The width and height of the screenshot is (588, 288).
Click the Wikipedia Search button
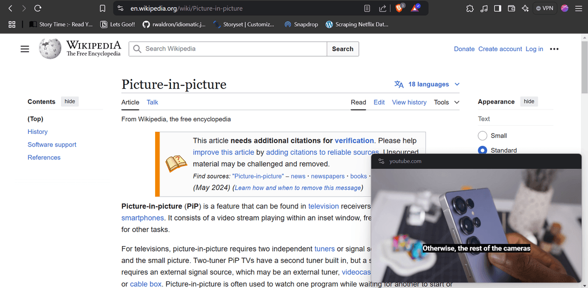(x=343, y=49)
